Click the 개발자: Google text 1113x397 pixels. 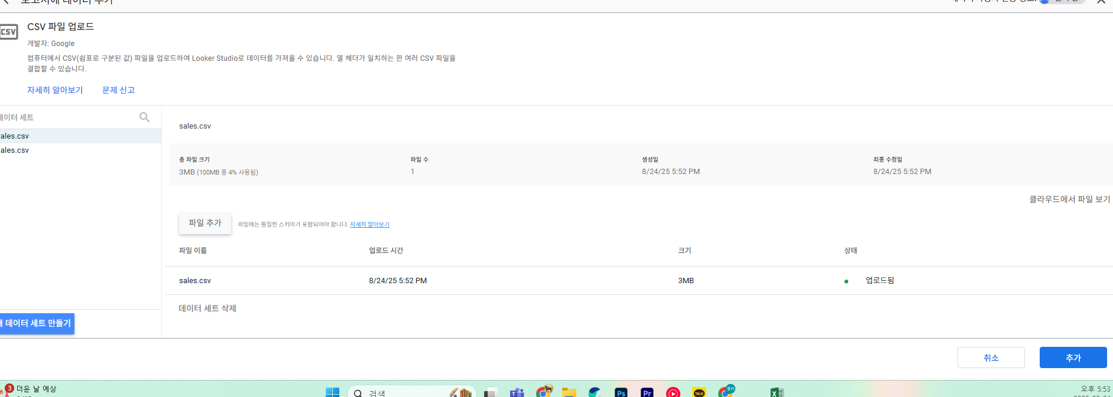(x=51, y=43)
